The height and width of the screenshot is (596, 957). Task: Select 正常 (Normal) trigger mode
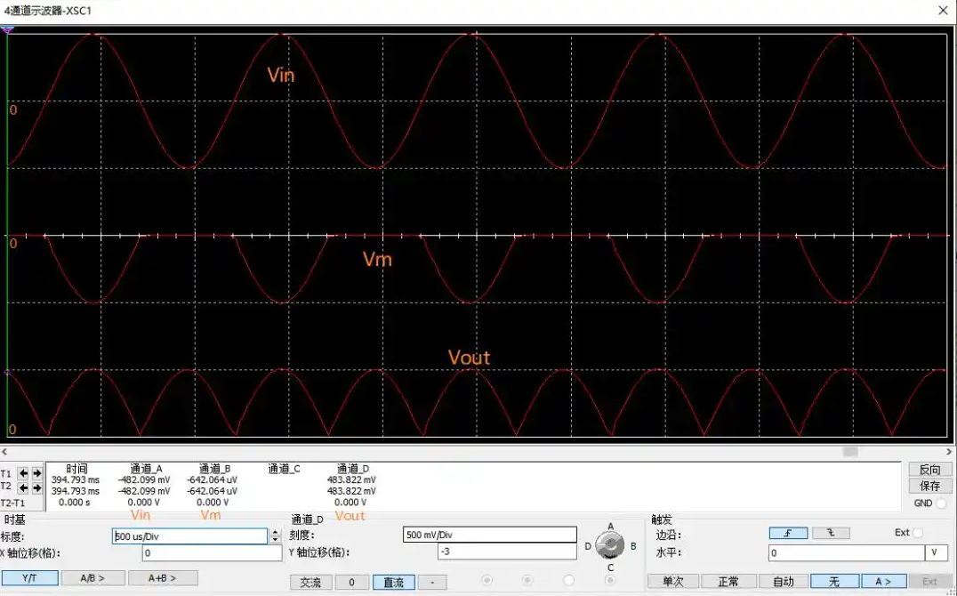click(728, 581)
